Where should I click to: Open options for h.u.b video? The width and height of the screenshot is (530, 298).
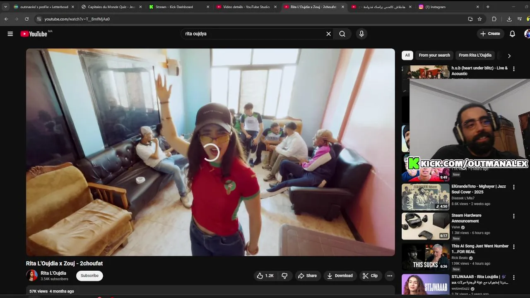[x=514, y=69]
